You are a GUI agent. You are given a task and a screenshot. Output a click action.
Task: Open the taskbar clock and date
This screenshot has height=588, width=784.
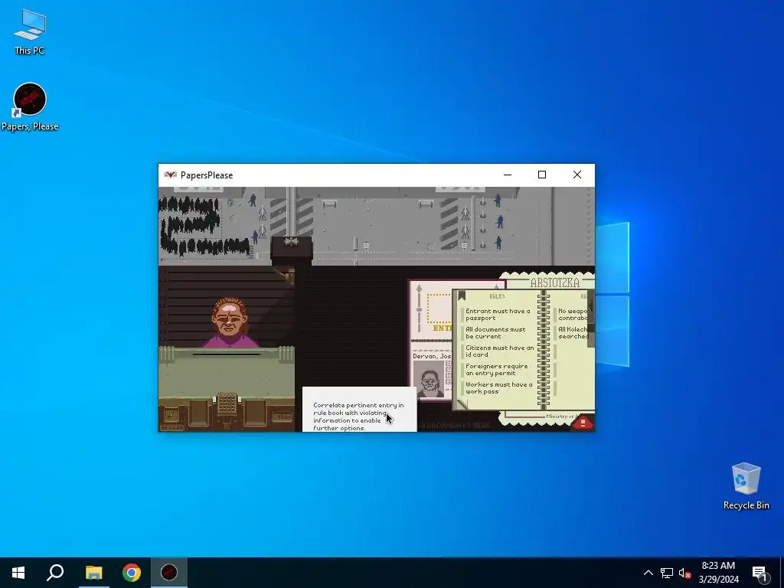718,573
